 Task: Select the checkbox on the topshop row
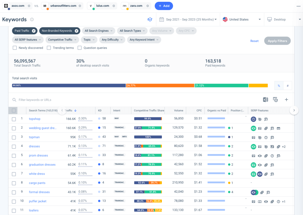(x=13, y=119)
